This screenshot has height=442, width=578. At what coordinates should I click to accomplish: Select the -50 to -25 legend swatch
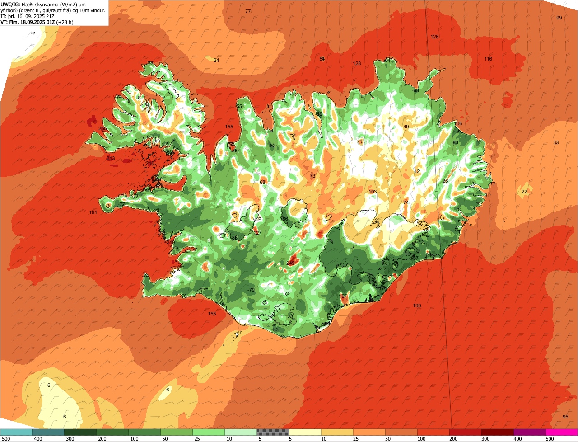click(177, 432)
